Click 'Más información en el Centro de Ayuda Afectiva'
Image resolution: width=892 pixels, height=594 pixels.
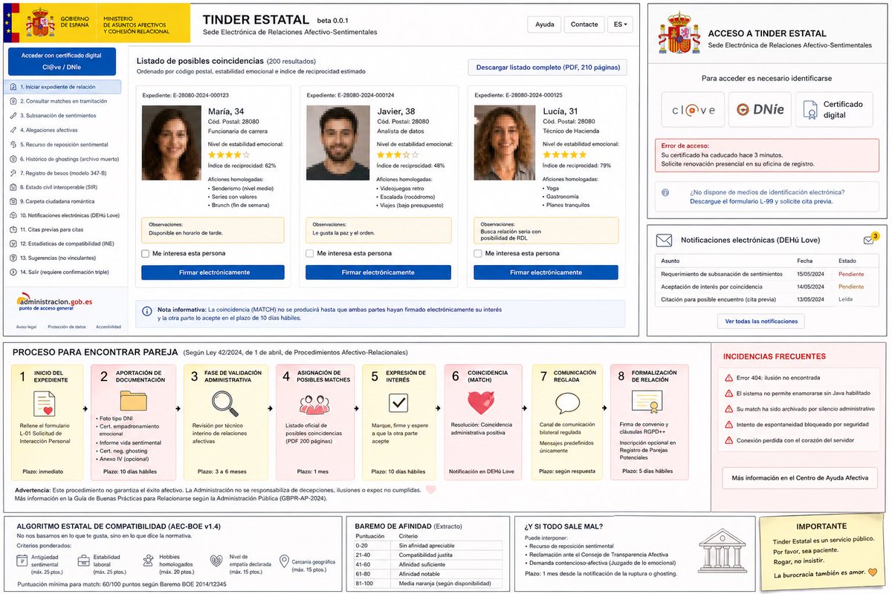(799, 477)
